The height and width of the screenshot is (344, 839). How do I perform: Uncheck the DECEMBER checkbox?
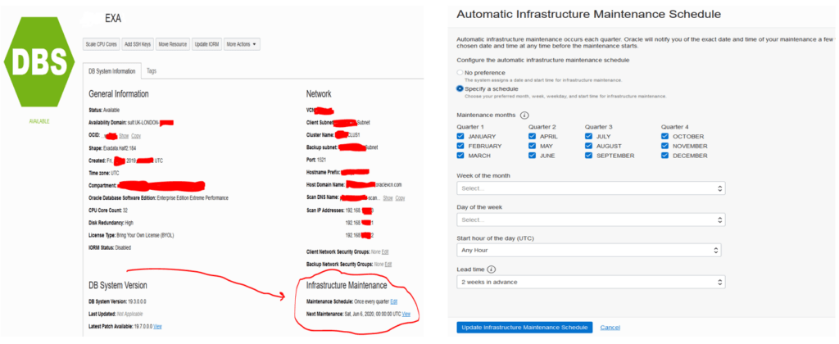coord(664,156)
